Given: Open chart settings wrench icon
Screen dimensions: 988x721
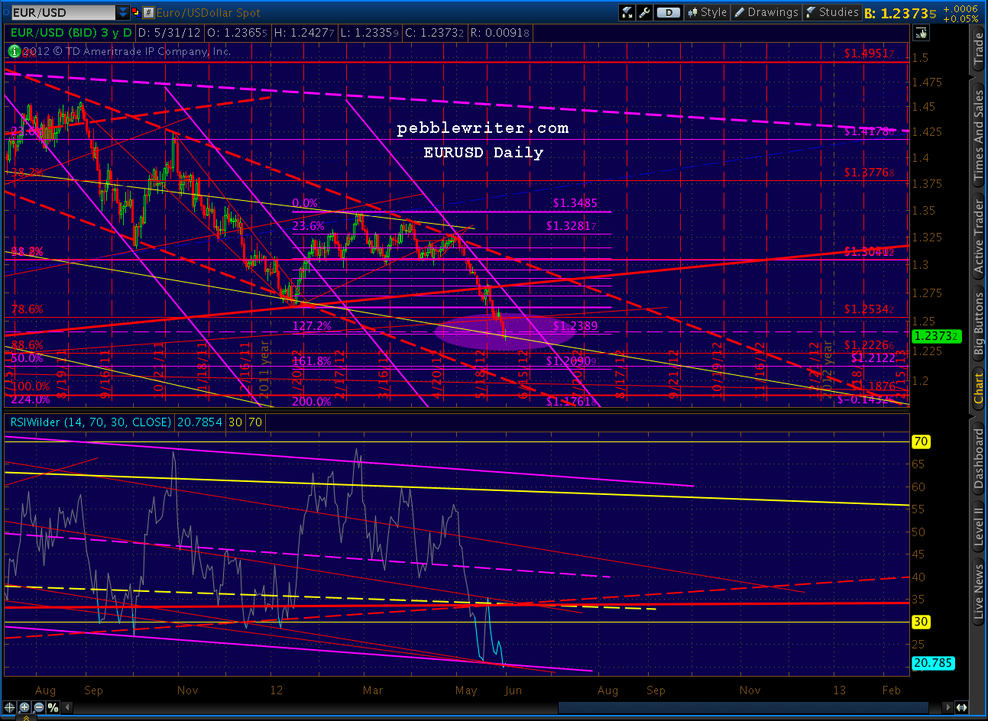Looking at the screenshot, I should 644,12.
